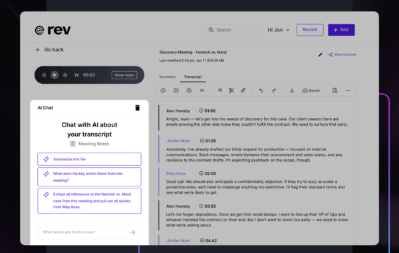Jump to the 02:05 timestamp
Viewport: 399px width, 253px height.
[207, 174]
